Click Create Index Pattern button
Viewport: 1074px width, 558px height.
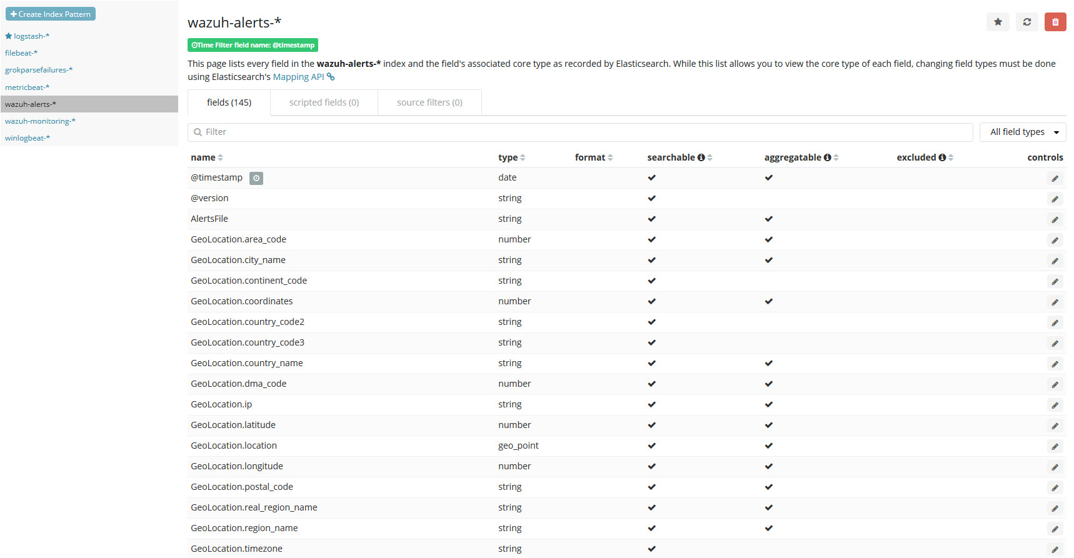(51, 14)
